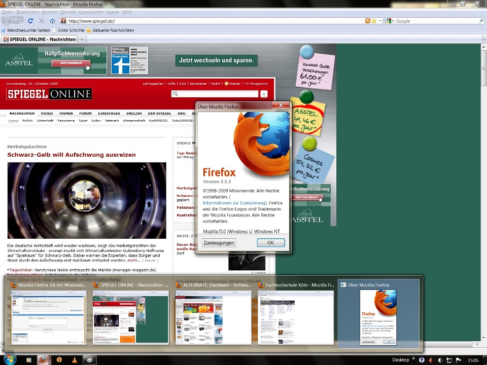Open the search engine selector dropdown
Screen dimensions: 487x365
tap(393, 21)
